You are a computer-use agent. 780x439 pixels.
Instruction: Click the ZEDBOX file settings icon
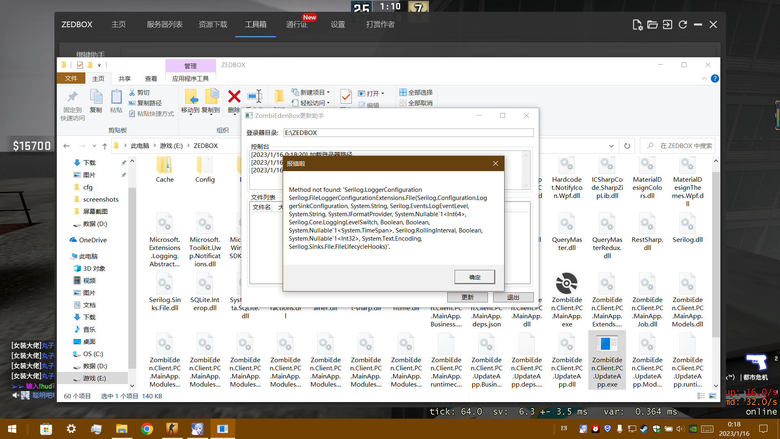coord(637,25)
